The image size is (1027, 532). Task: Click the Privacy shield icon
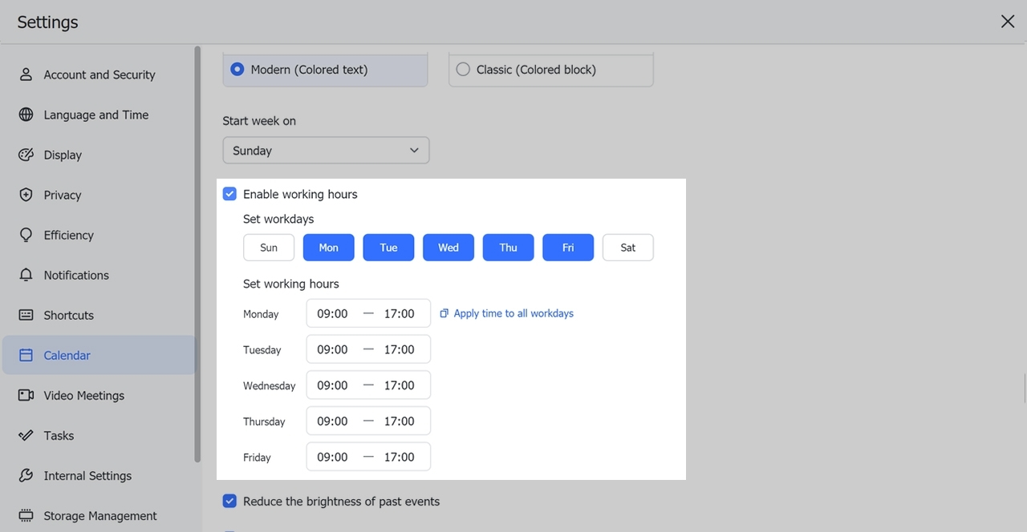pyautogui.click(x=26, y=195)
